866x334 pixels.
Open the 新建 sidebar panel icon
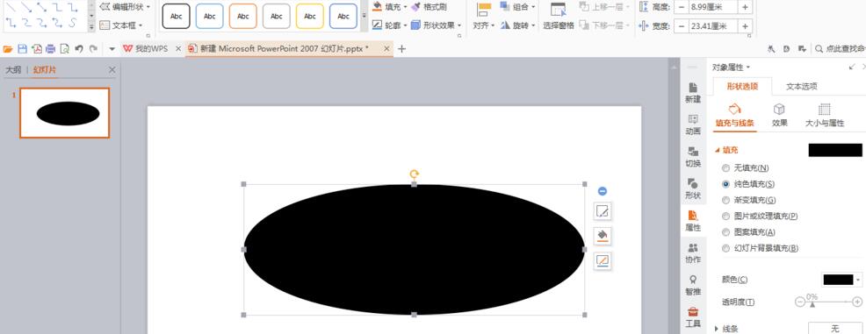pos(693,93)
